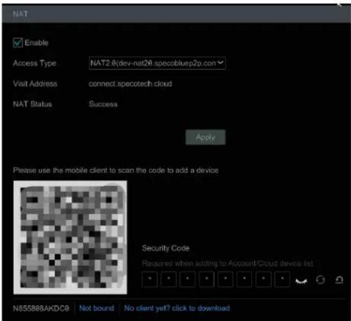Click the device serial N855888AKDC0

[41, 308]
